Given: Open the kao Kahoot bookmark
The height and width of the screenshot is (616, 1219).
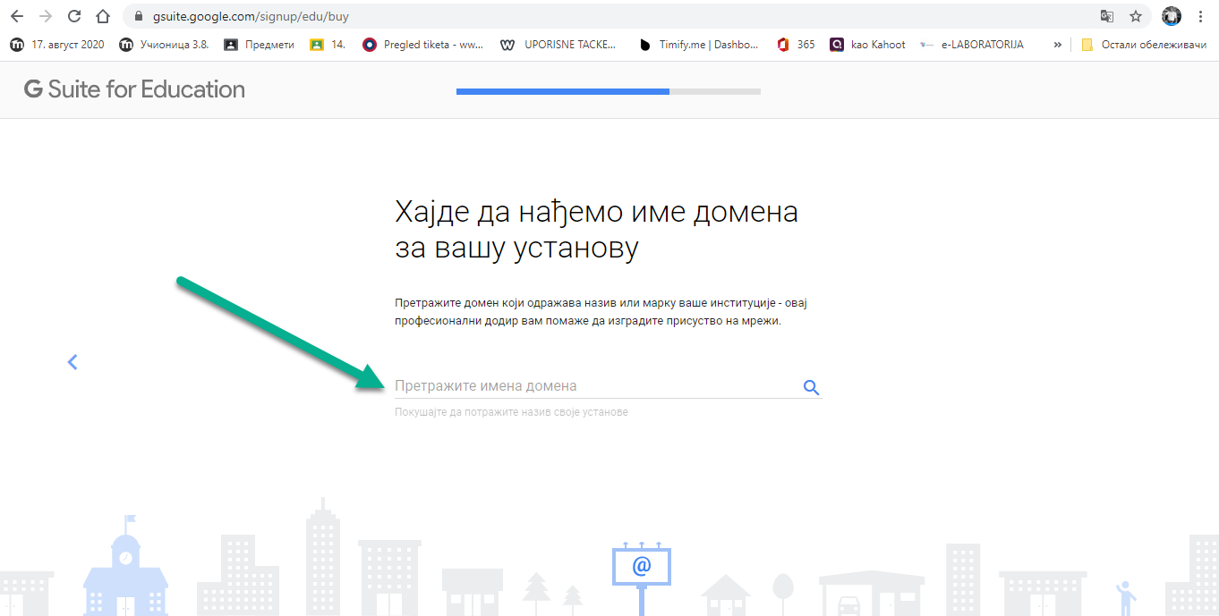Looking at the screenshot, I should pyautogui.click(x=867, y=45).
